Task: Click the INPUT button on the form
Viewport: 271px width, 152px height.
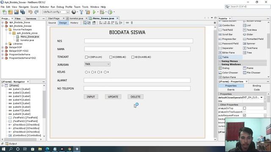Action: pyautogui.click(x=91, y=97)
